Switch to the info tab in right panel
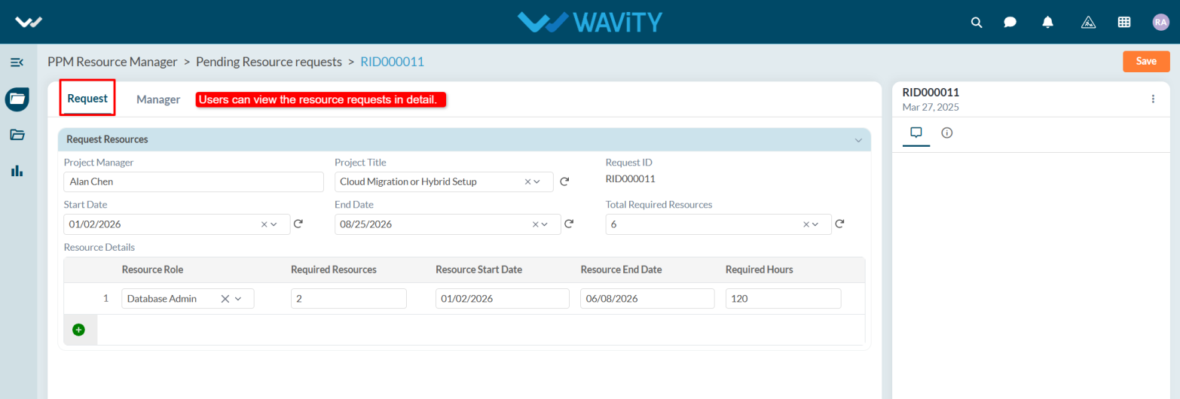 coord(947,132)
